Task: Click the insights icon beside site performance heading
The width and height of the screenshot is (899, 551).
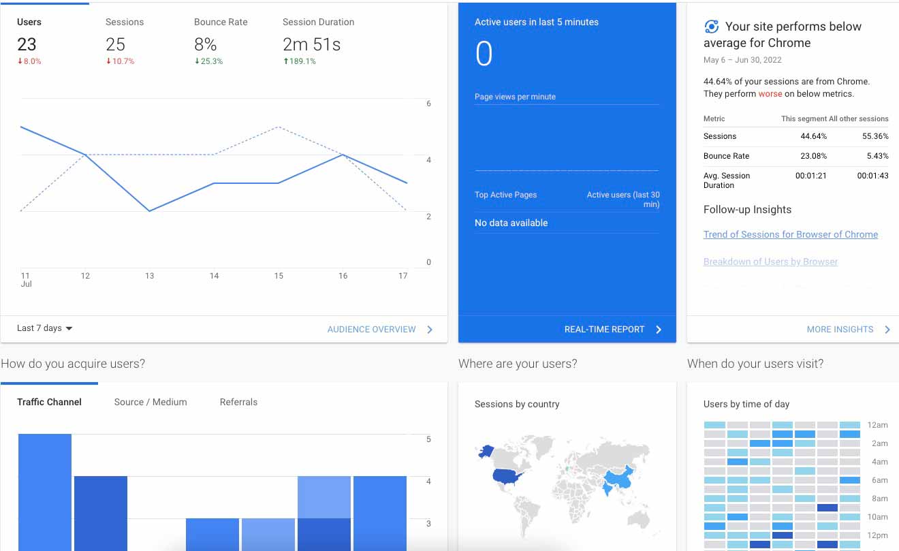Action: click(x=712, y=27)
